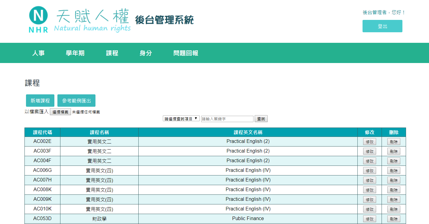
Task: Click 修改 for course AC004F
Action: 369,161
